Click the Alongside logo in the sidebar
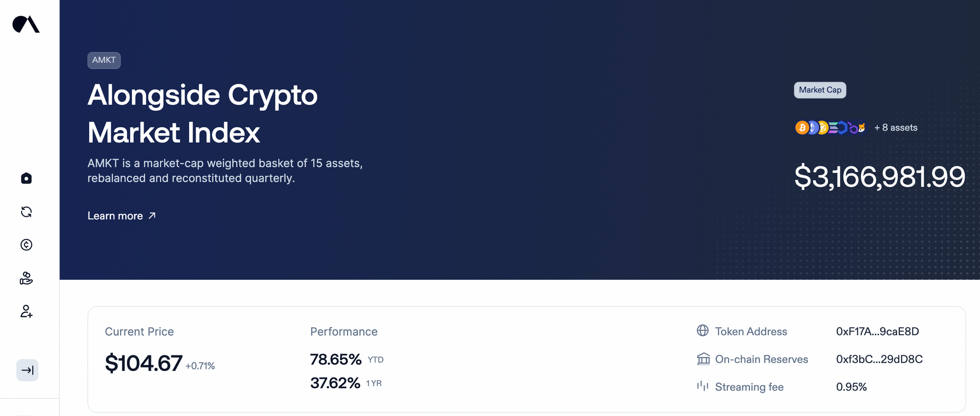This screenshot has height=416, width=980. [x=26, y=24]
